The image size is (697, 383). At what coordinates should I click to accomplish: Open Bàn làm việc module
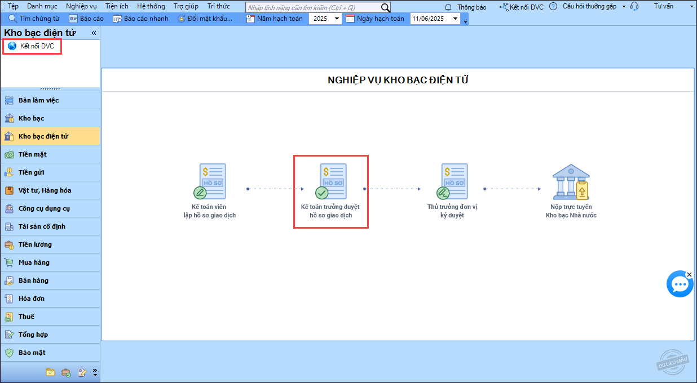50,100
